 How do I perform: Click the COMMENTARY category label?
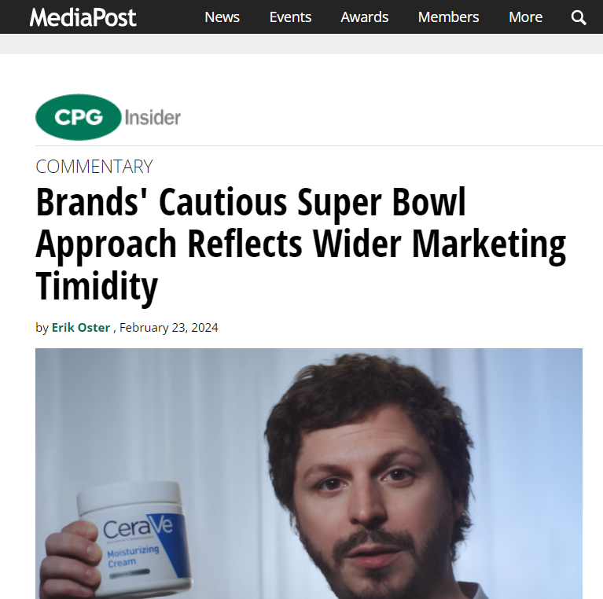94,167
